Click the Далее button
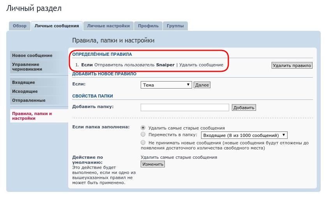325x197 pixels. 202,85
